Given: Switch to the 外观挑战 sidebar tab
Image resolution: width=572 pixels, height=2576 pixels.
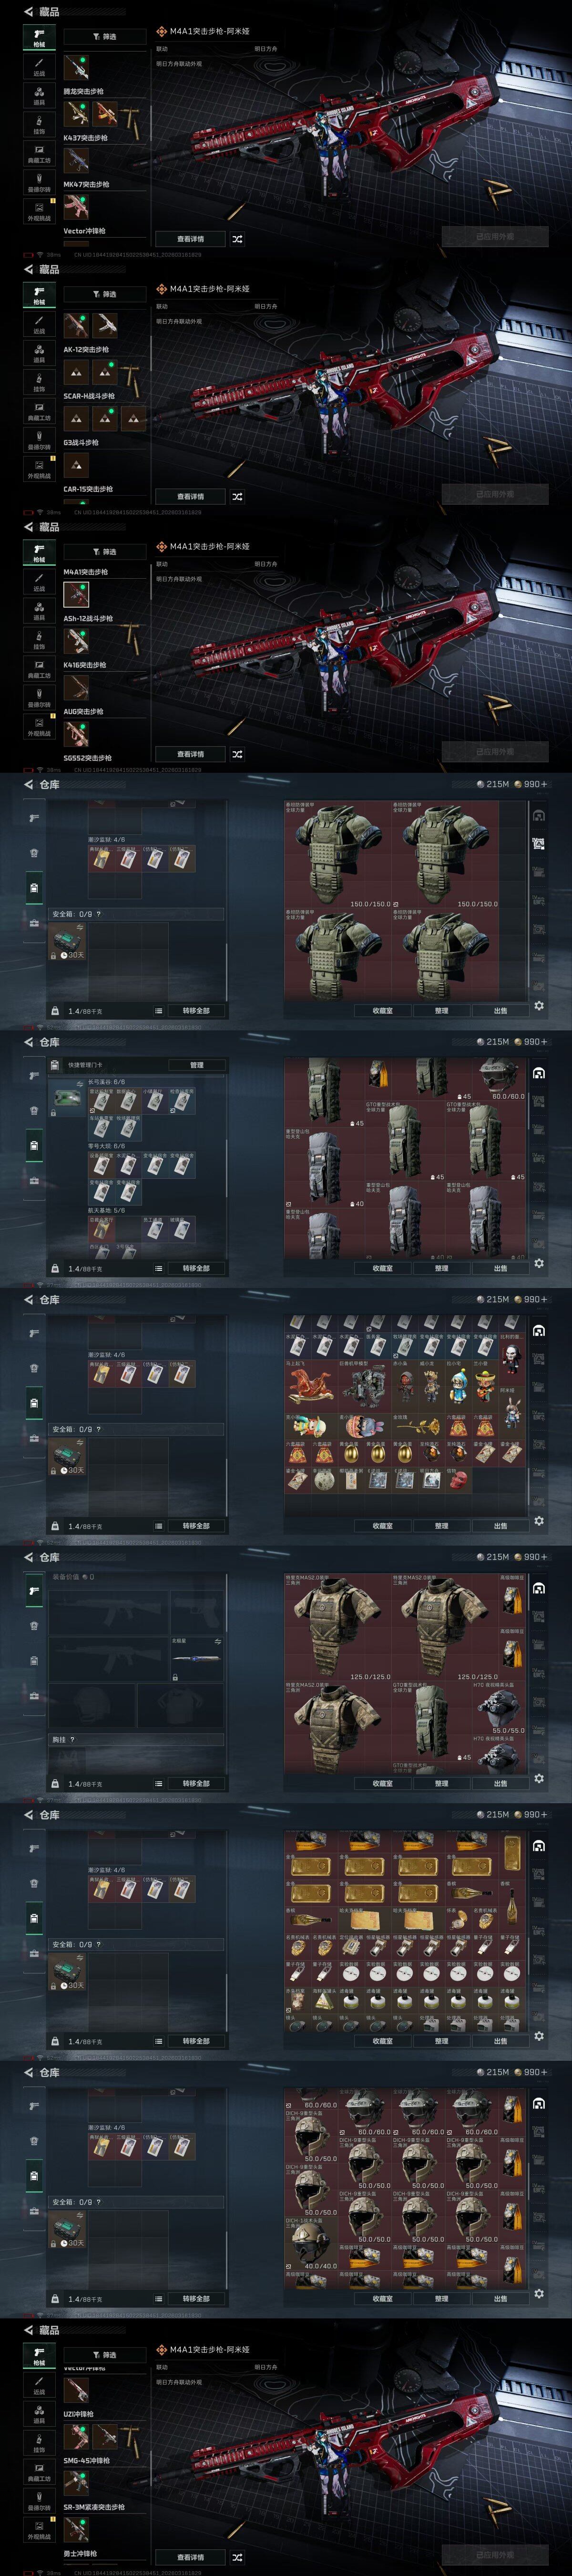Looking at the screenshot, I should [x=39, y=212].
